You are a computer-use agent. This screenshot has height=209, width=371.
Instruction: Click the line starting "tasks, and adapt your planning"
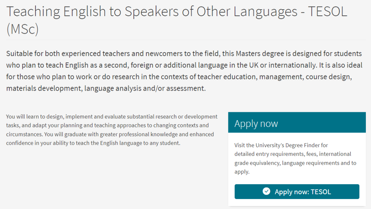[x=107, y=125]
